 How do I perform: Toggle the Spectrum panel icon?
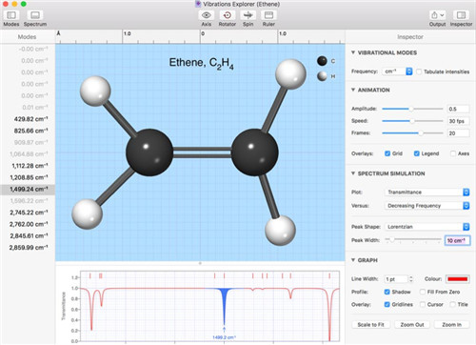coord(35,15)
